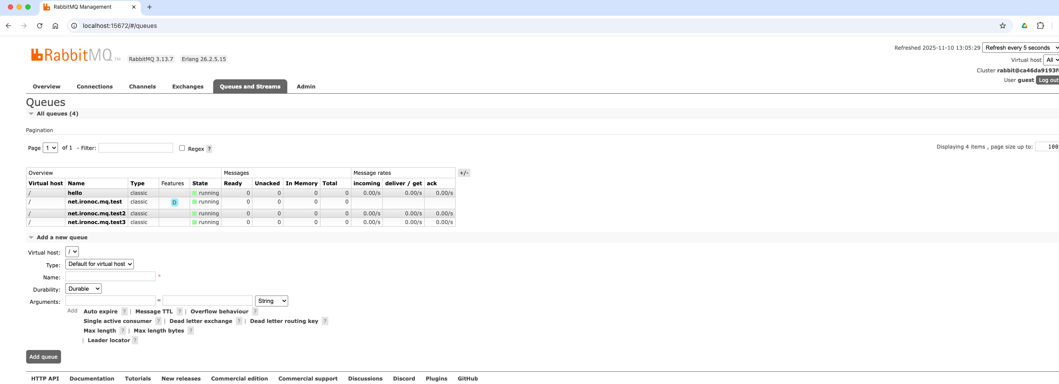Enable the Regex filter checkbox
Image resolution: width=1059 pixels, height=384 pixels.
(x=182, y=148)
